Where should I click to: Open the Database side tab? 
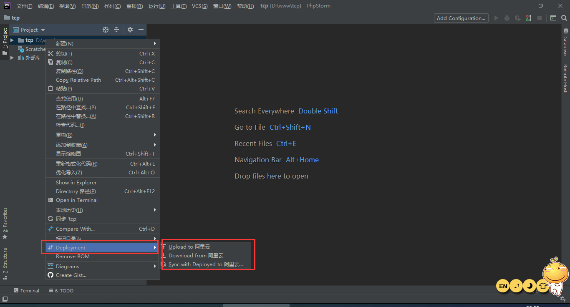click(x=566, y=42)
